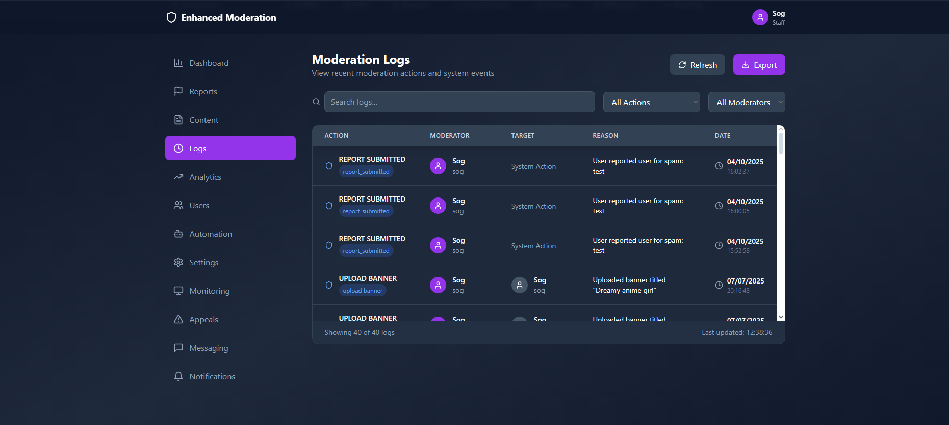Image resolution: width=949 pixels, height=425 pixels.
Task: Click the Sog user avatar in header
Action: (x=760, y=17)
